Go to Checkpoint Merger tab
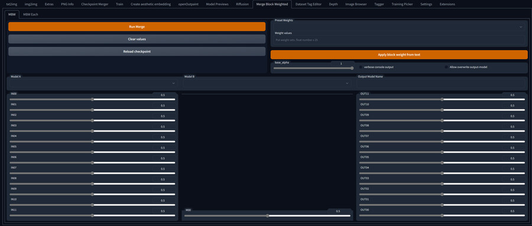Screen dimensions: 532x226 [95, 4]
